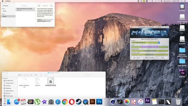The image size is (188, 106).
Task: Open the Trash in the Dock
Action: (x=178, y=102)
